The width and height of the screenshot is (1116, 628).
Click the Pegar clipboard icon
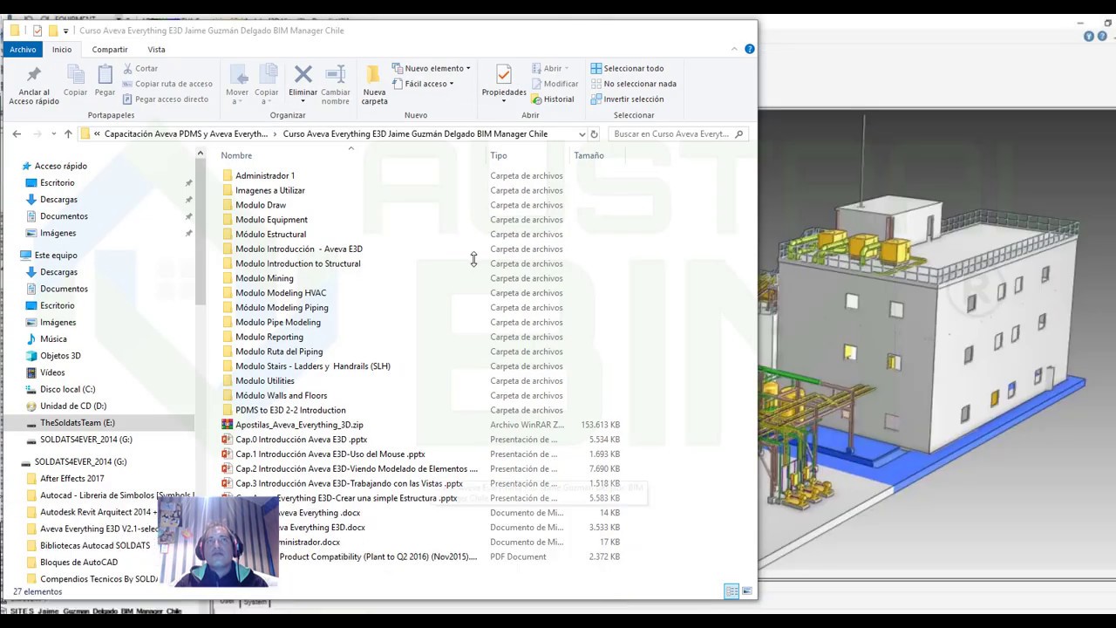(105, 75)
